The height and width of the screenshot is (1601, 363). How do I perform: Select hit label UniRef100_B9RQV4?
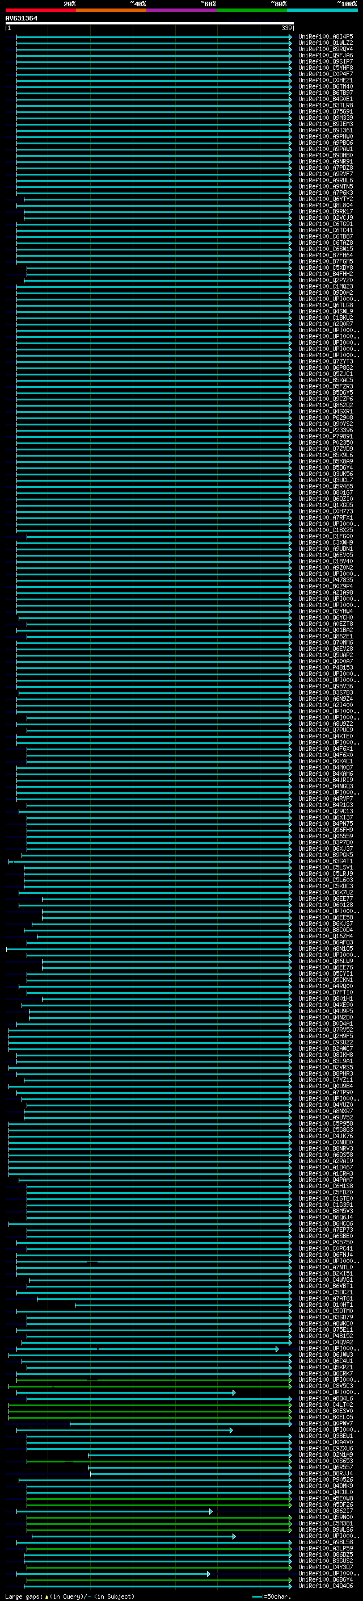(x=326, y=49)
